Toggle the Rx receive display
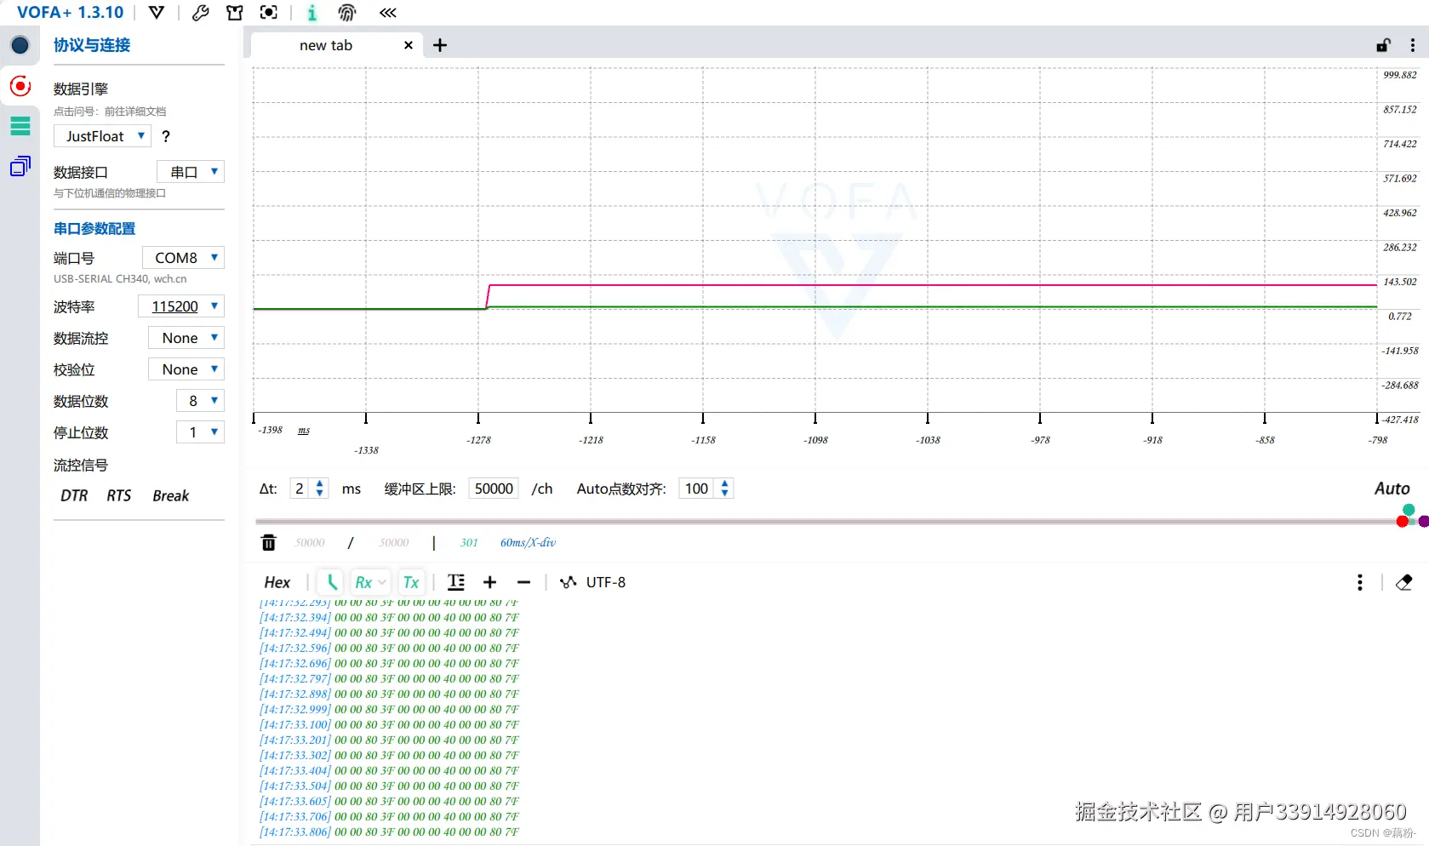The width and height of the screenshot is (1429, 846). pyautogui.click(x=363, y=582)
